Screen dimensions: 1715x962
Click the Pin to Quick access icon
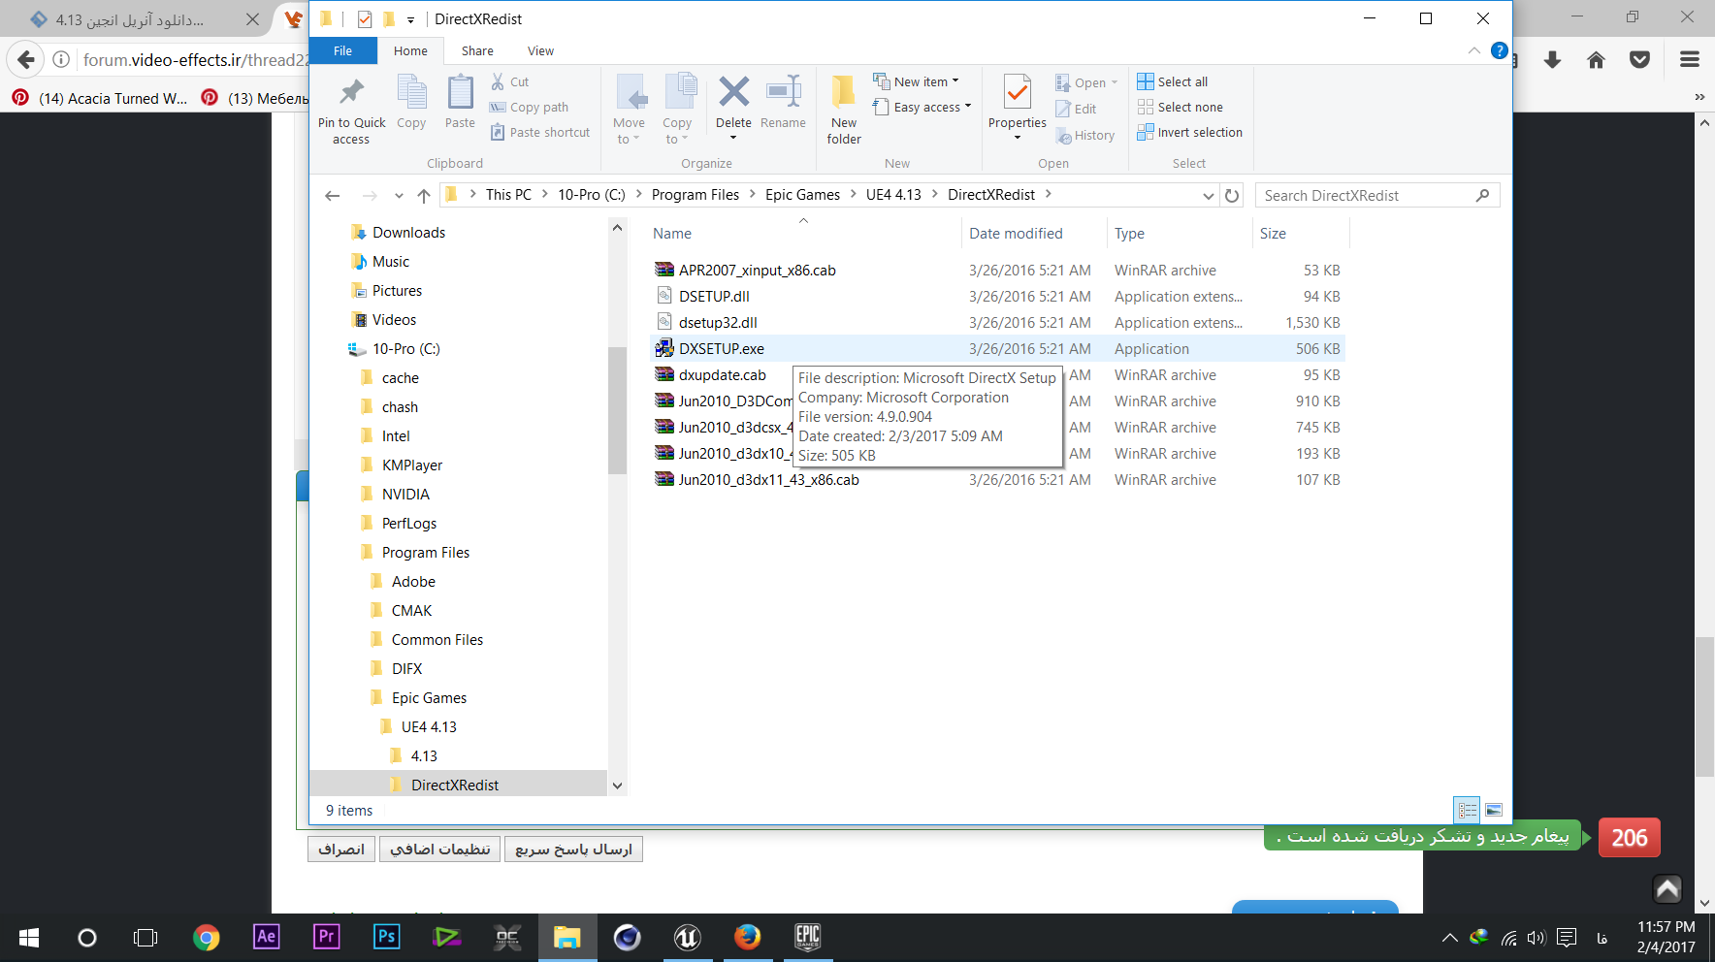(351, 92)
